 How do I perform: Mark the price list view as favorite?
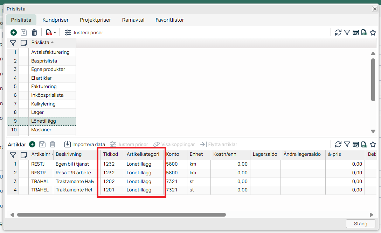(373, 32)
